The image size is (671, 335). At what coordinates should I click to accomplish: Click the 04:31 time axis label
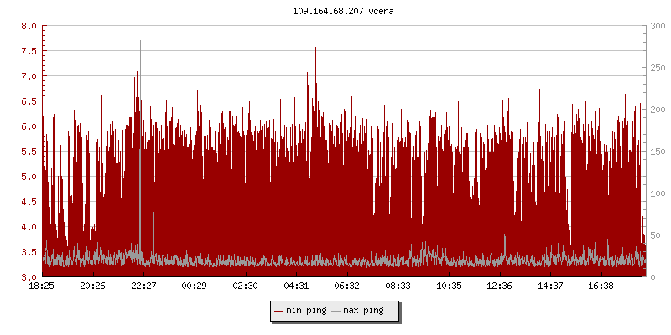[296, 286]
